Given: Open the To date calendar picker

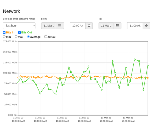Looking at the screenshot, I should click(117, 26).
